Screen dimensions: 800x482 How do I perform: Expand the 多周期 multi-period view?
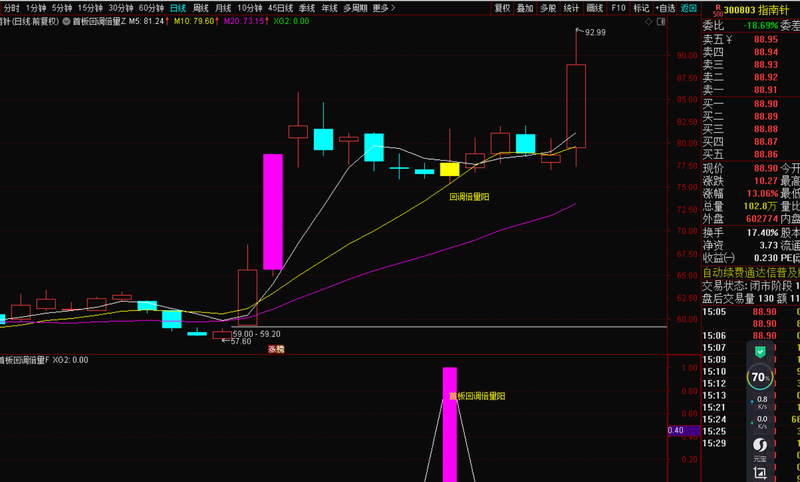point(355,8)
